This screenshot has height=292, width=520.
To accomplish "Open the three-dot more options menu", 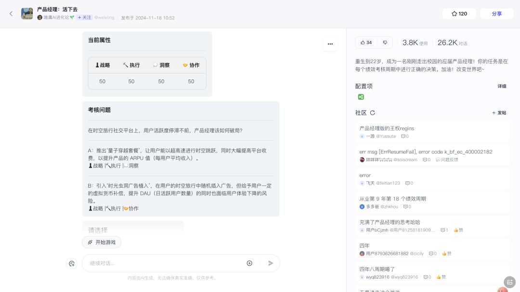I will coord(330,44).
